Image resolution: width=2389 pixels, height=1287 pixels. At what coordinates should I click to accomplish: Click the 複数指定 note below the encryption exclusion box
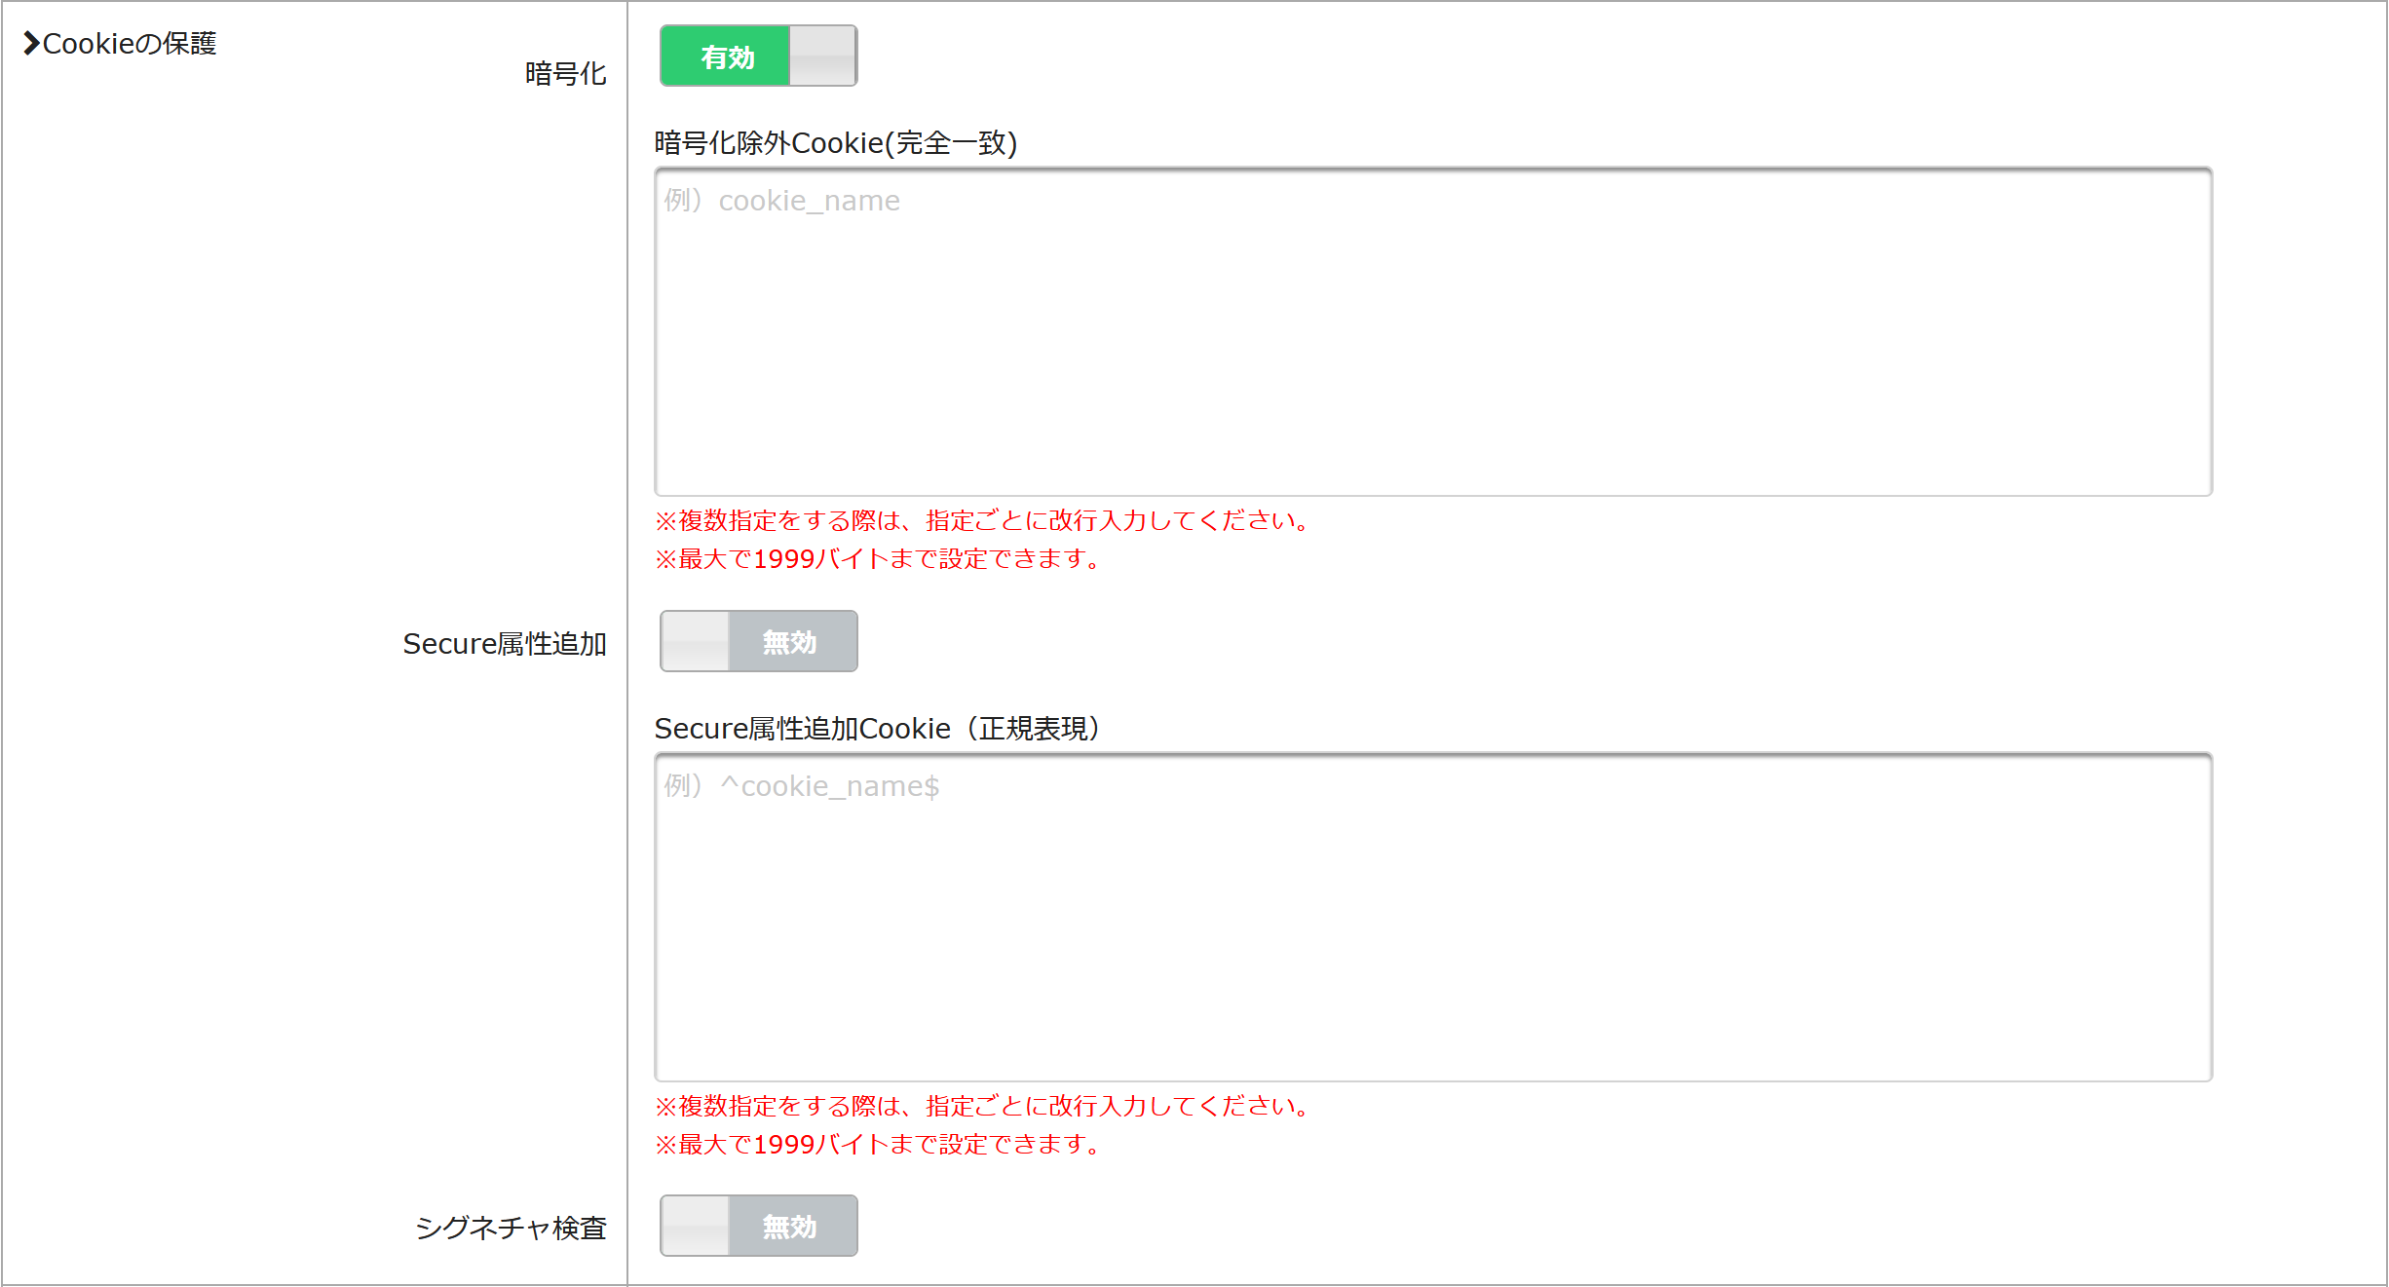[982, 521]
